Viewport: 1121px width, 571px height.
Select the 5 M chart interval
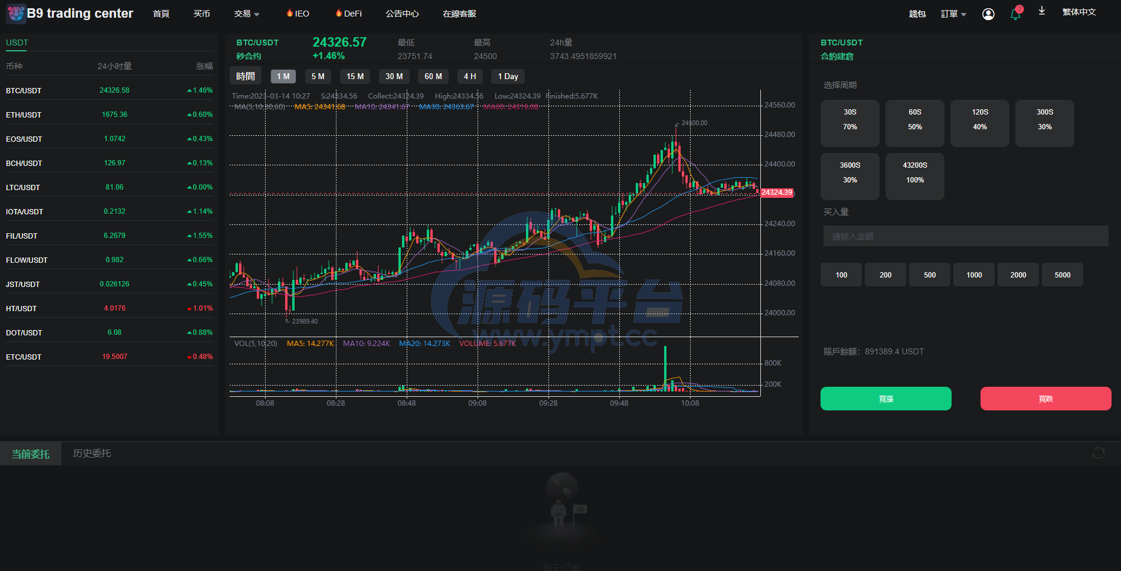coord(318,76)
